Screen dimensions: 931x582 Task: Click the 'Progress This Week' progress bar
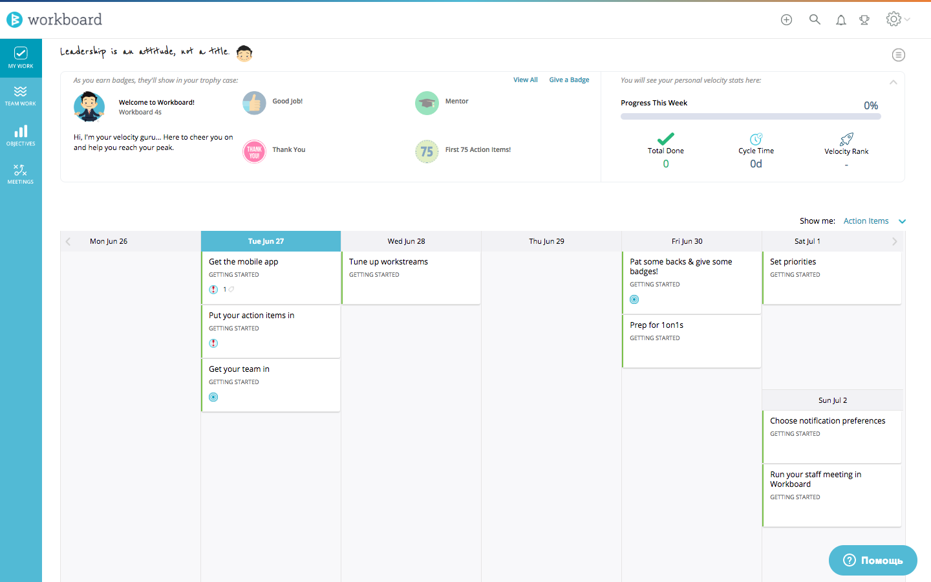[x=751, y=116]
